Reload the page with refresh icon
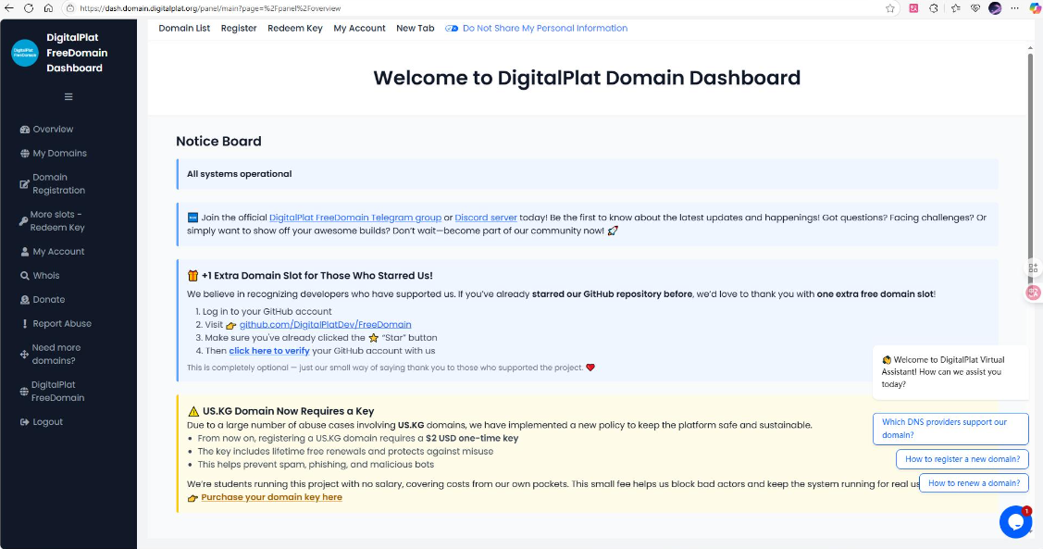The width and height of the screenshot is (1043, 549). coord(29,8)
